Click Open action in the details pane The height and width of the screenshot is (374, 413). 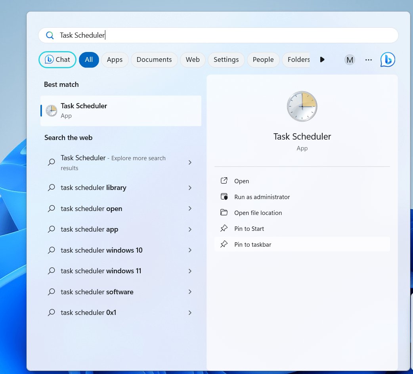(302, 181)
